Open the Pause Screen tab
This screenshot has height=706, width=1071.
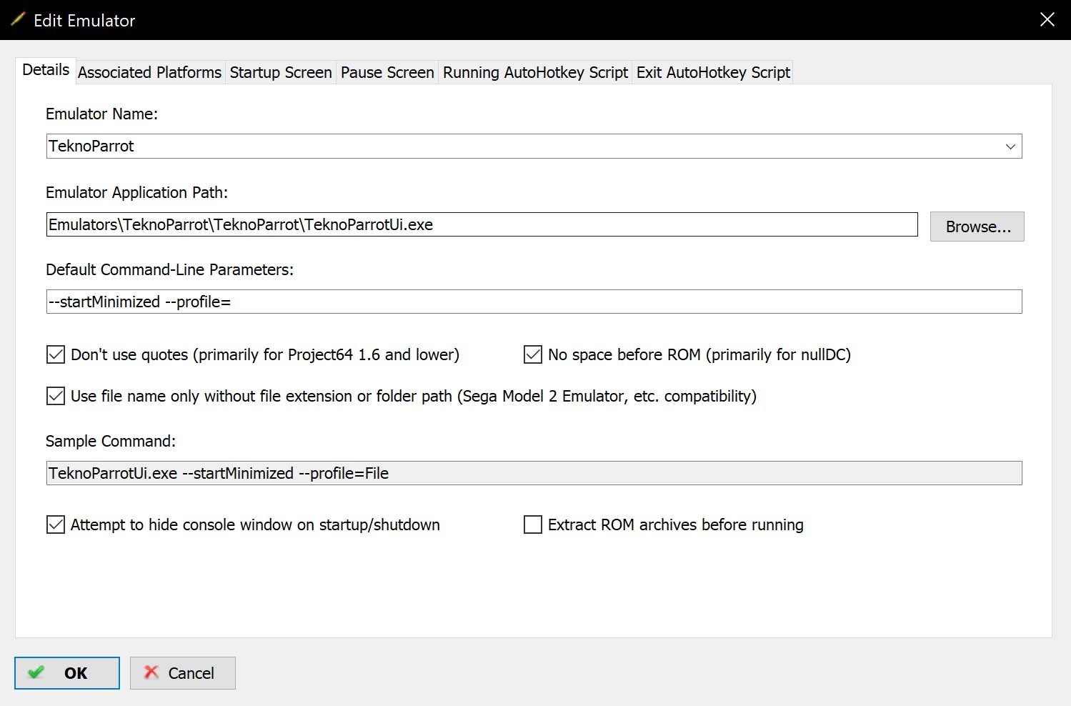point(387,72)
